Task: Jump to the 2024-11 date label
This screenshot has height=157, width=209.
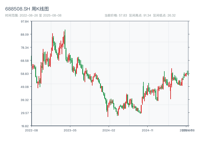Action: coord(147,130)
